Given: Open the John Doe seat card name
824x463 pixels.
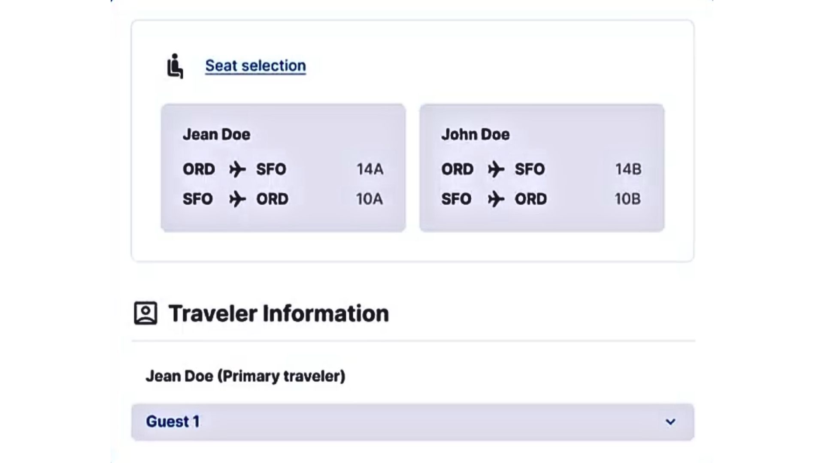Looking at the screenshot, I should [476, 135].
